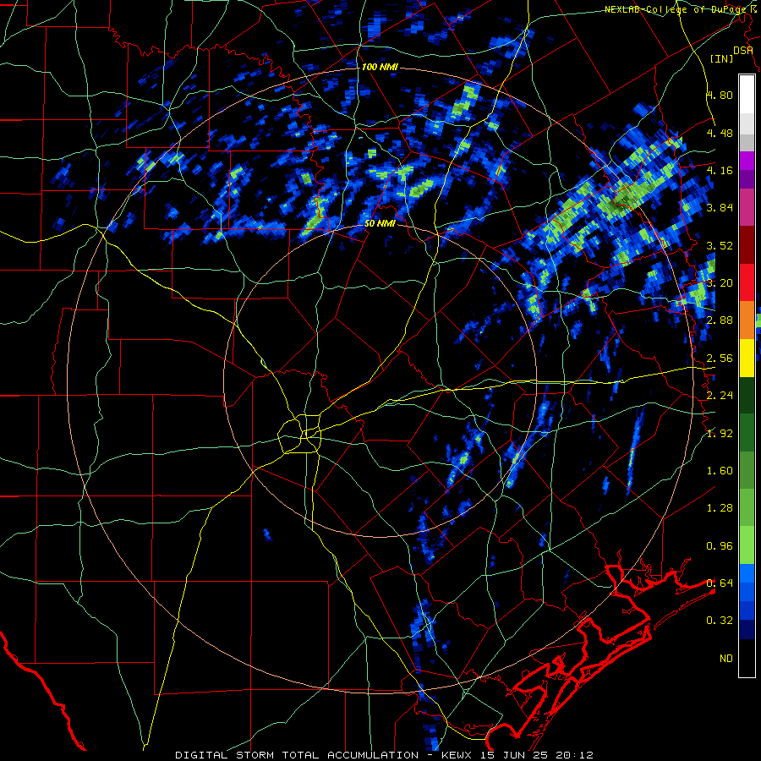761x761 pixels.
Task: Click the 4.80 legend value
Action: click(720, 95)
